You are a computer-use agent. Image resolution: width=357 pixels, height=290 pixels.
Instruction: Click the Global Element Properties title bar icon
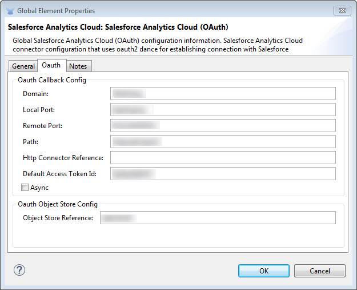(x=10, y=11)
